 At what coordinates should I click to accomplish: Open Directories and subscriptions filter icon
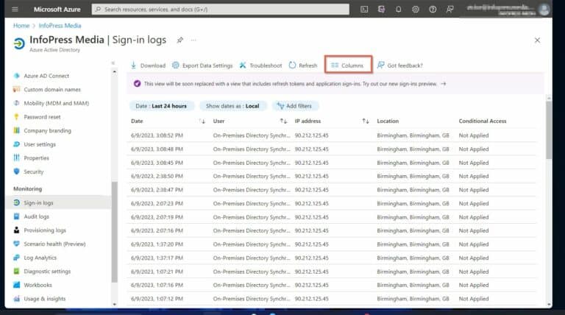[381, 10]
